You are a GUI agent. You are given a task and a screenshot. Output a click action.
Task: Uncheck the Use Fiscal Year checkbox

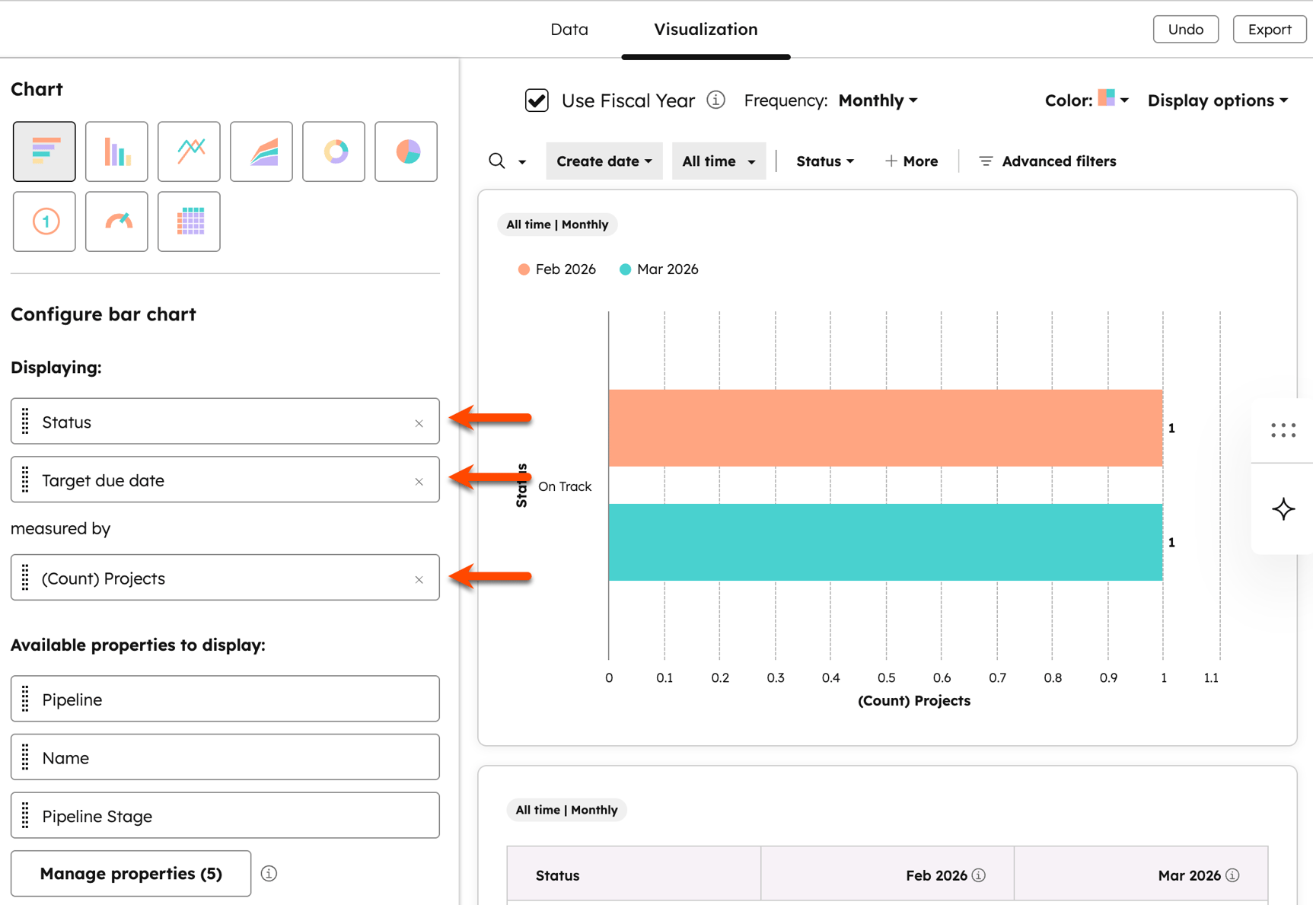tap(537, 100)
